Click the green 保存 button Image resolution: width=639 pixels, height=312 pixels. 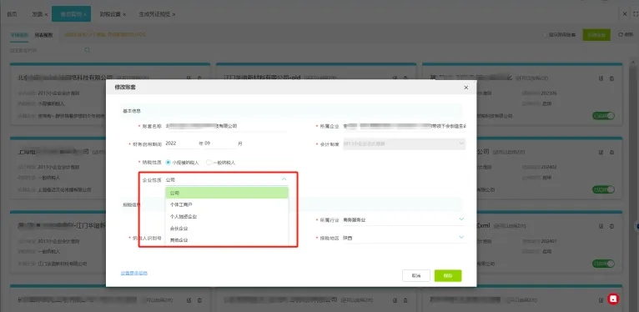click(448, 276)
